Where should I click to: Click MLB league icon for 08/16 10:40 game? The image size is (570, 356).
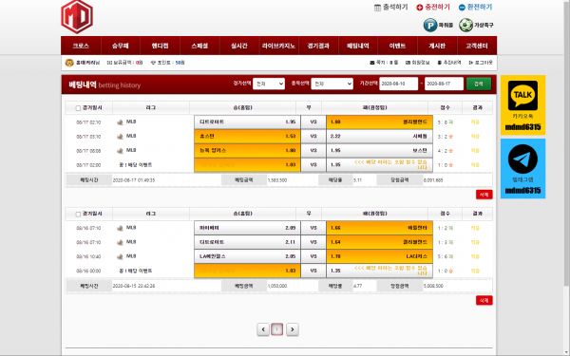click(x=120, y=256)
